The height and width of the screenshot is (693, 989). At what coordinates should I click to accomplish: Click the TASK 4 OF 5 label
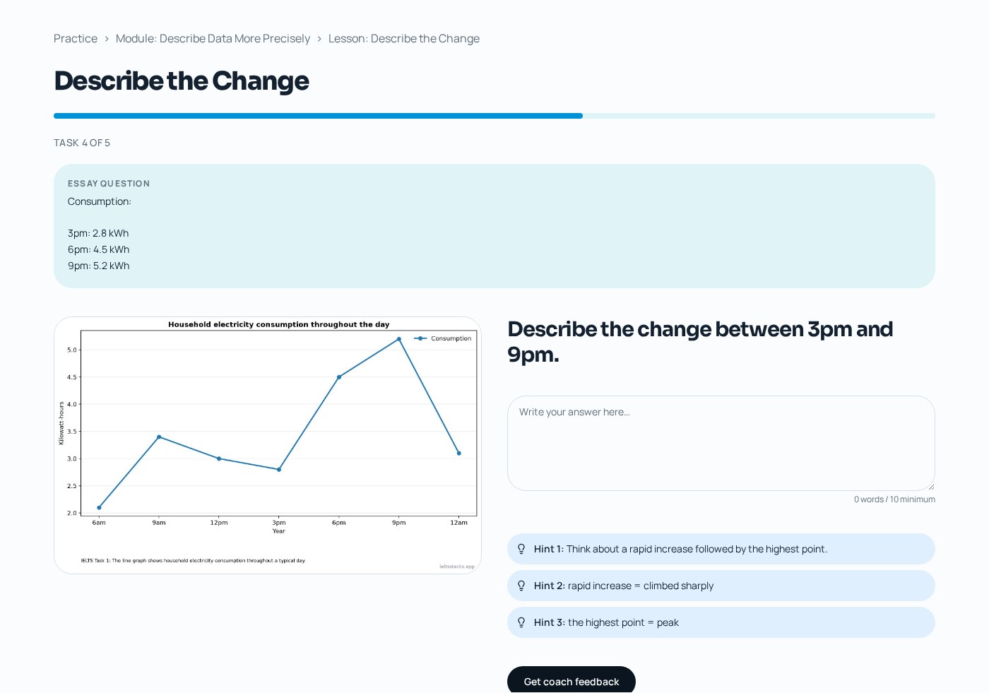point(82,143)
